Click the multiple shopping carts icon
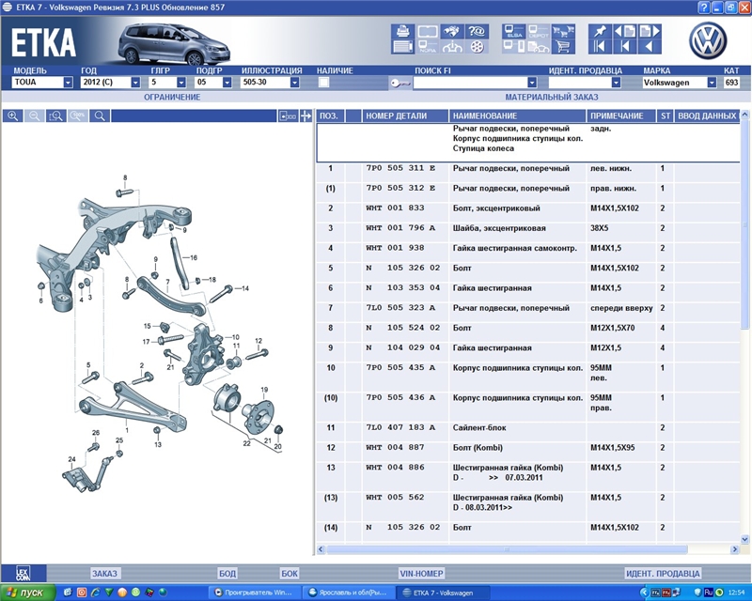The height and width of the screenshot is (601, 752). coord(563,32)
